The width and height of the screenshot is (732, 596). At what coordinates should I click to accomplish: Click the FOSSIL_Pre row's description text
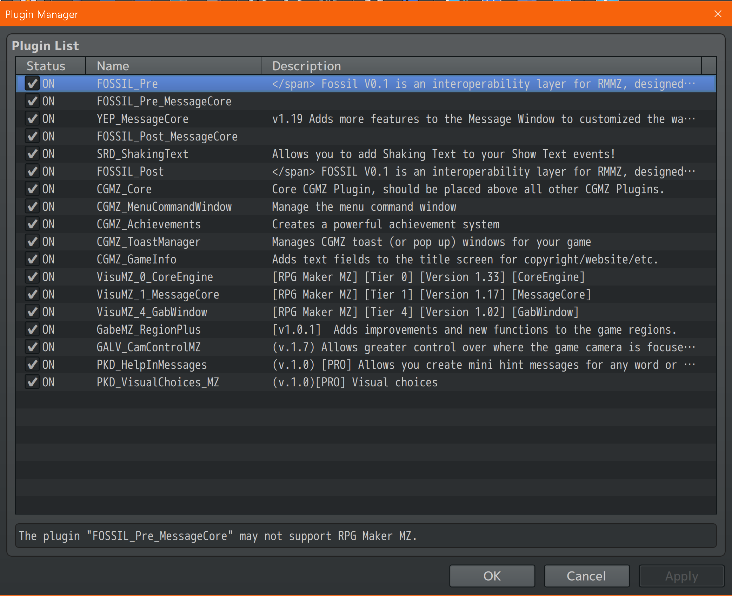[484, 84]
